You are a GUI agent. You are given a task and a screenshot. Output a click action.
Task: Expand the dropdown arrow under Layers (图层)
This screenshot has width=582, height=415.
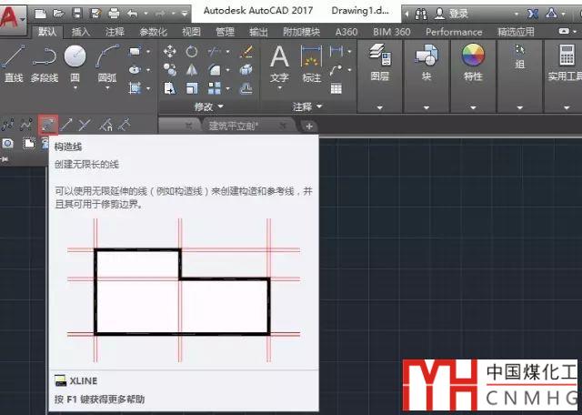click(x=380, y=108)
